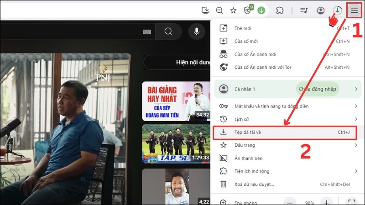
Task: Open the 4:22 duration video thumbnail
Action: 176,187
